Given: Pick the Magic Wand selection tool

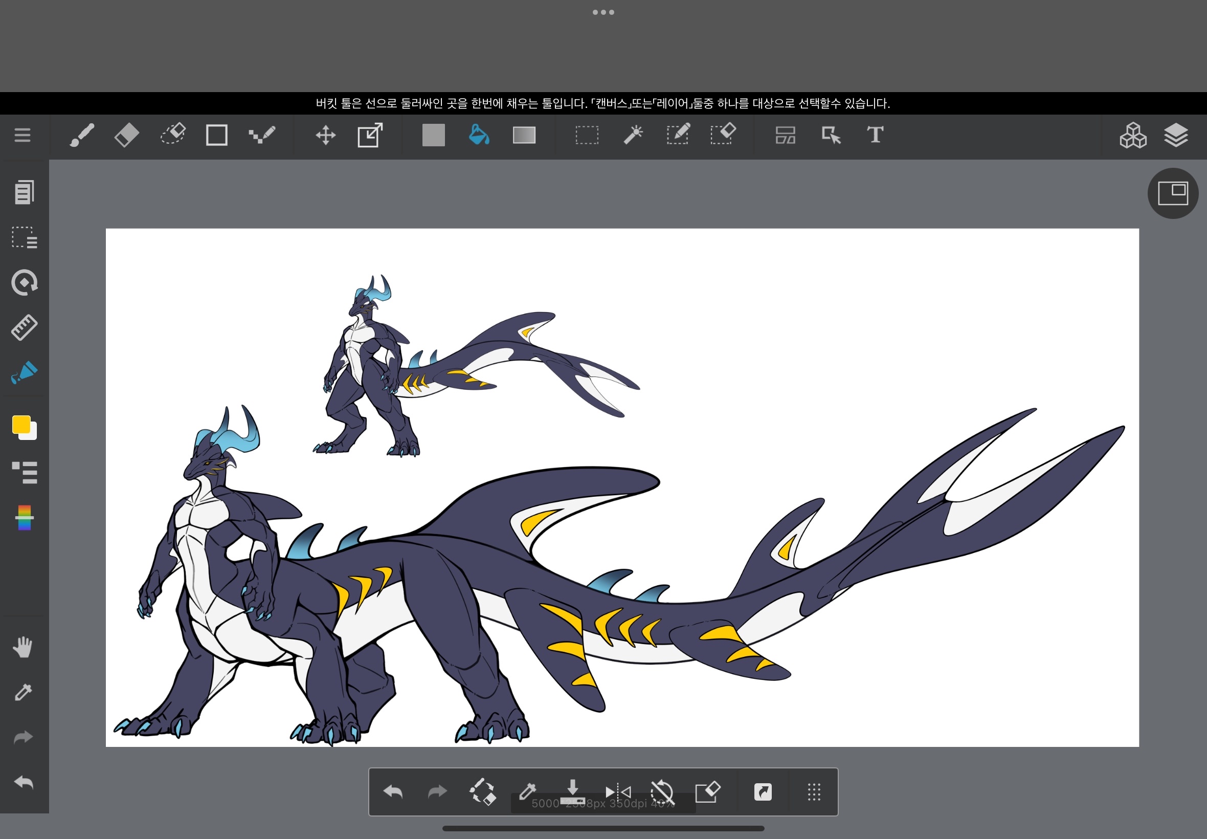Looking at the screenshot, I should coord(633,135).
